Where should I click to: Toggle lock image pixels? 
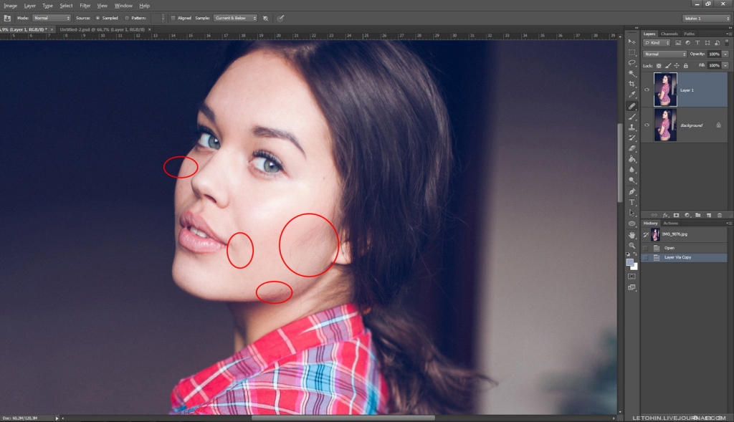click(668, 66)
